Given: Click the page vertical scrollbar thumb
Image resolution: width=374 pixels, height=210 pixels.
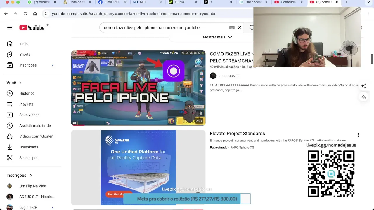Looking at the screenshot, I should pyautogui.click(x=372, y=59).
